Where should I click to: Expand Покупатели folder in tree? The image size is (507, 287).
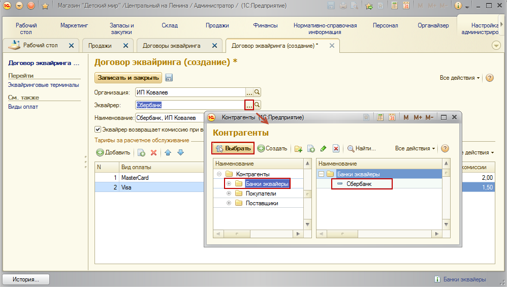point(229,193)
